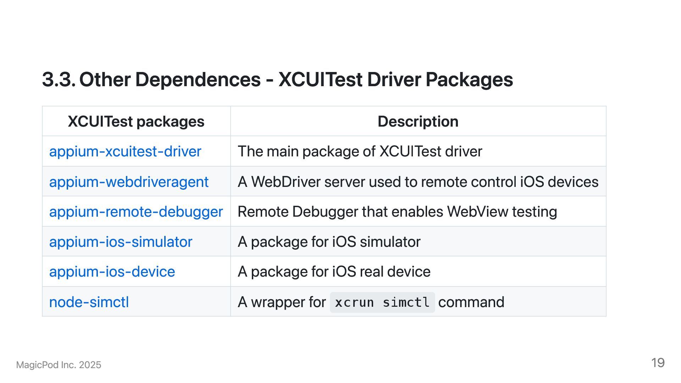Click "A package for iOS simulator" text
This screenshot has width=681, height=383.
329,242
